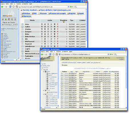The height and width of the screenshot is (113, 130).
Task: Click Insert icon in Clientes row
Action: [51, 29]
